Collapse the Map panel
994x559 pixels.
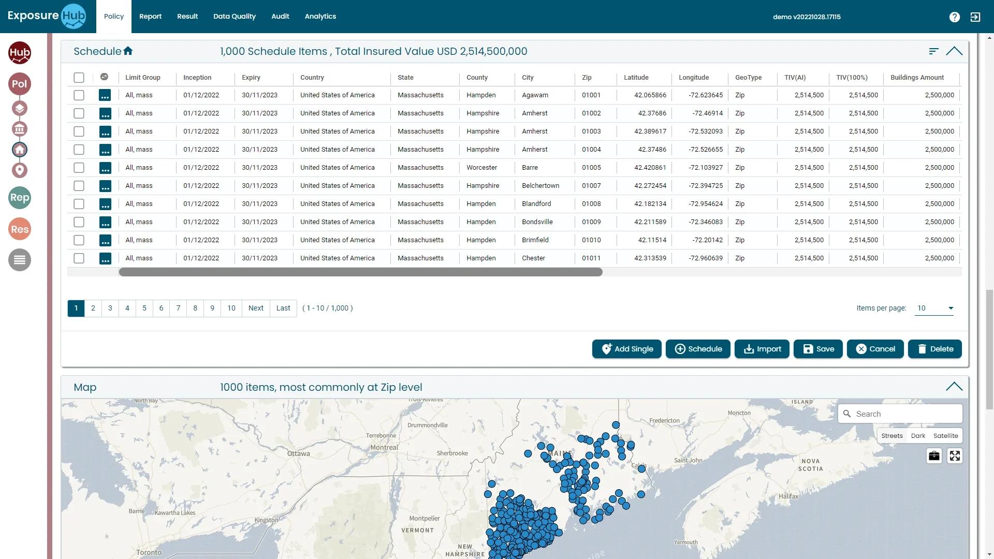click(954, 387)
